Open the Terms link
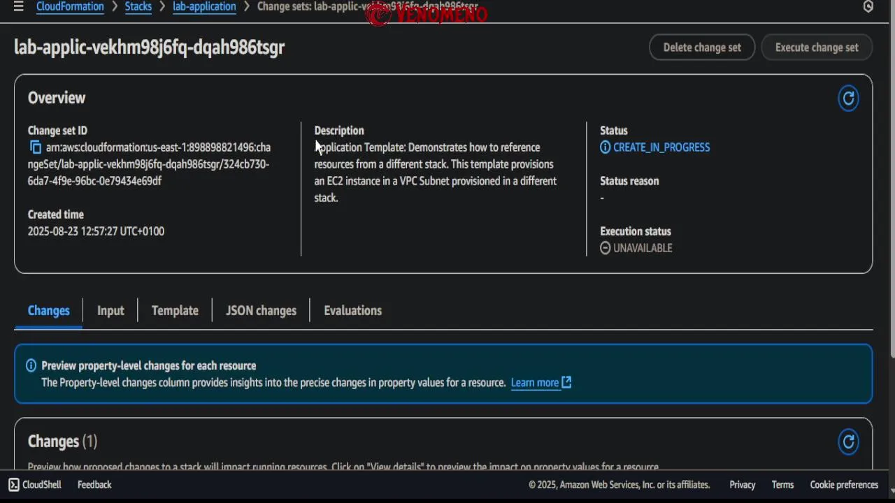This screenshot has width=895, height=503. [x=782, y=485]
